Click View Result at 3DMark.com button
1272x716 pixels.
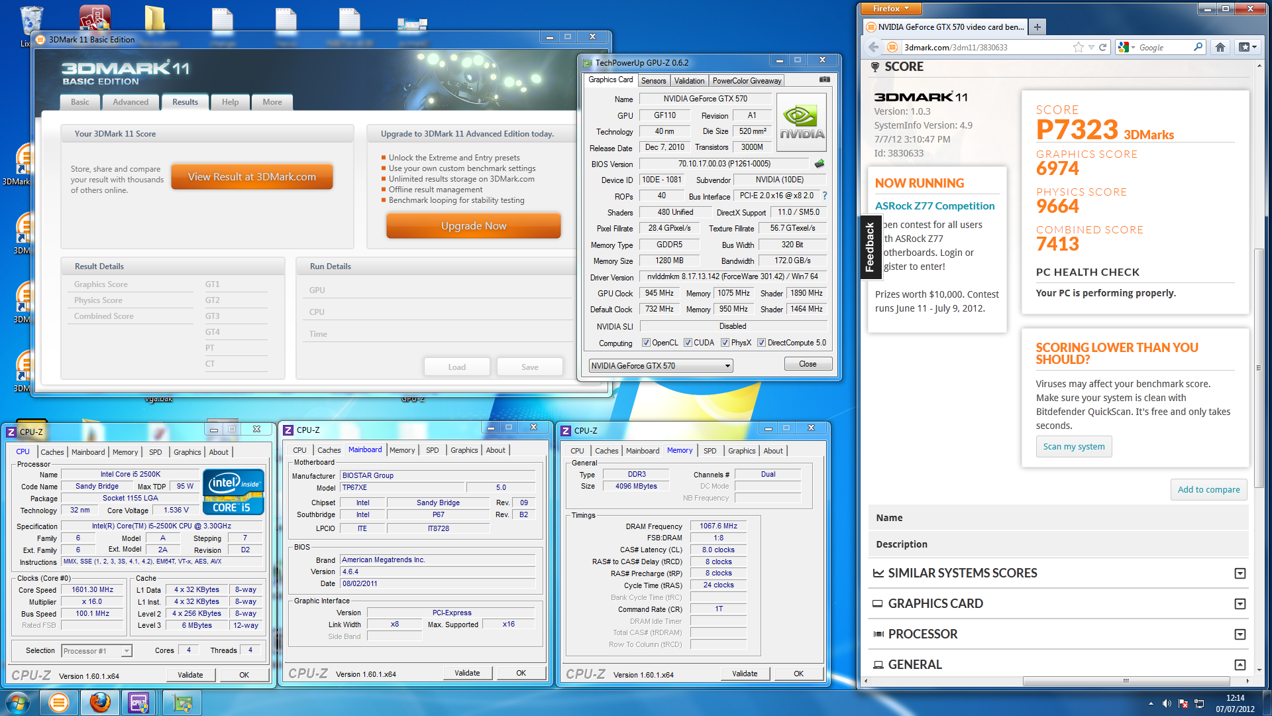point(252,177)
